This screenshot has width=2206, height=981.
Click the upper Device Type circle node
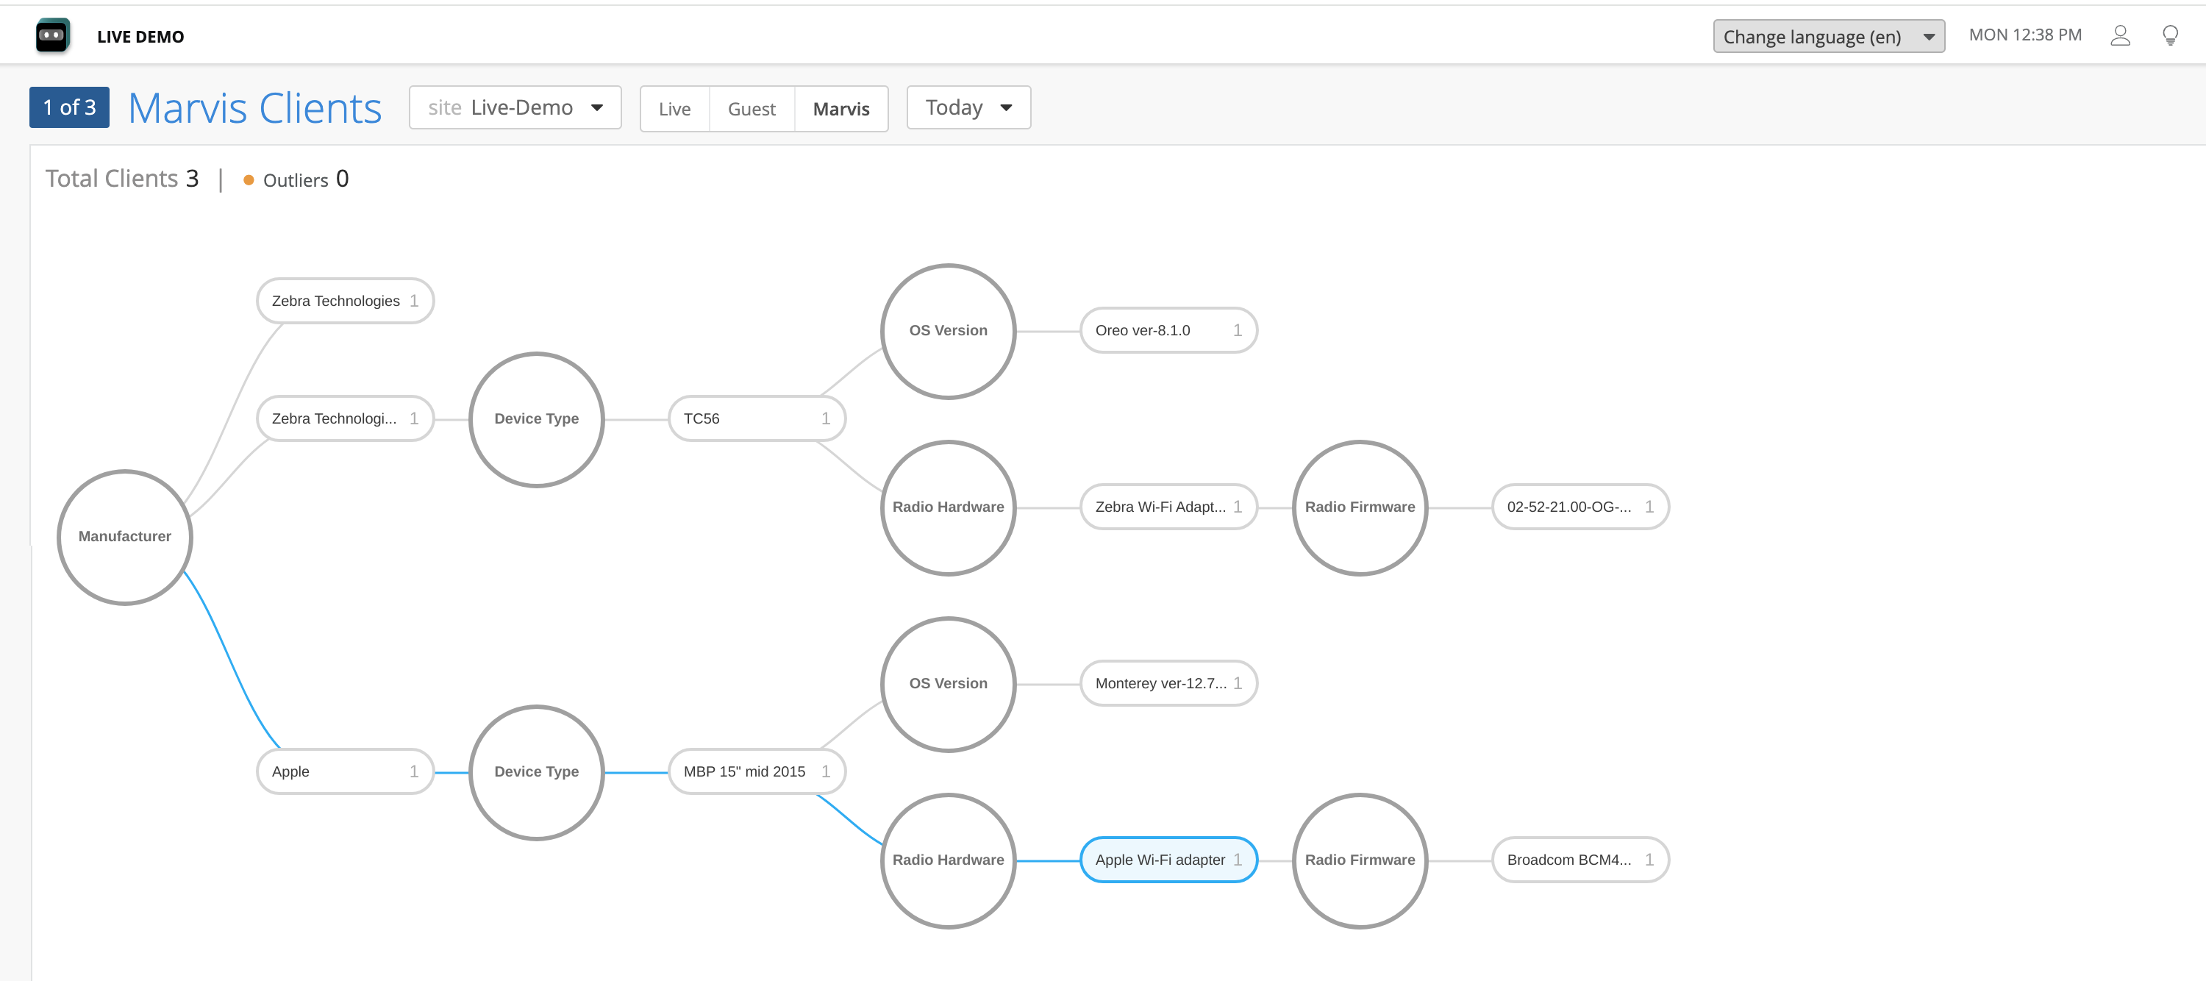(x=536, y=419)
